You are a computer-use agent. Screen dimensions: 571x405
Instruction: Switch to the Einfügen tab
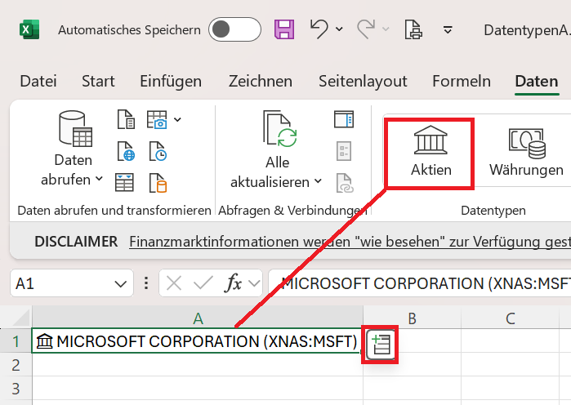[171, 81]
